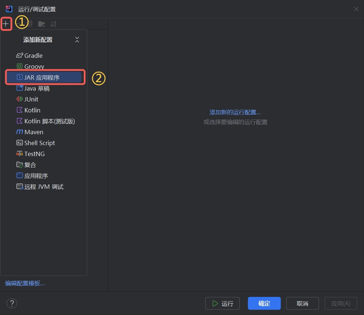
Task: Click the IntelliJ IDEA logo in title bar
Action: pyautogui.click(x=9, y=9)
